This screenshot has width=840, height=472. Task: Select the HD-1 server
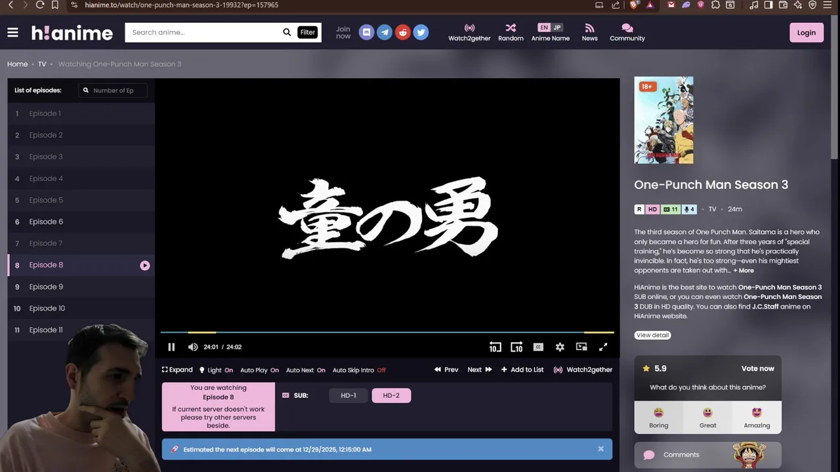pos(348,395)
